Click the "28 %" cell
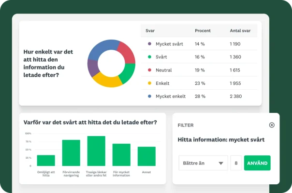The image size is (292, 193). pyautogui.click(x=200, y=96)
